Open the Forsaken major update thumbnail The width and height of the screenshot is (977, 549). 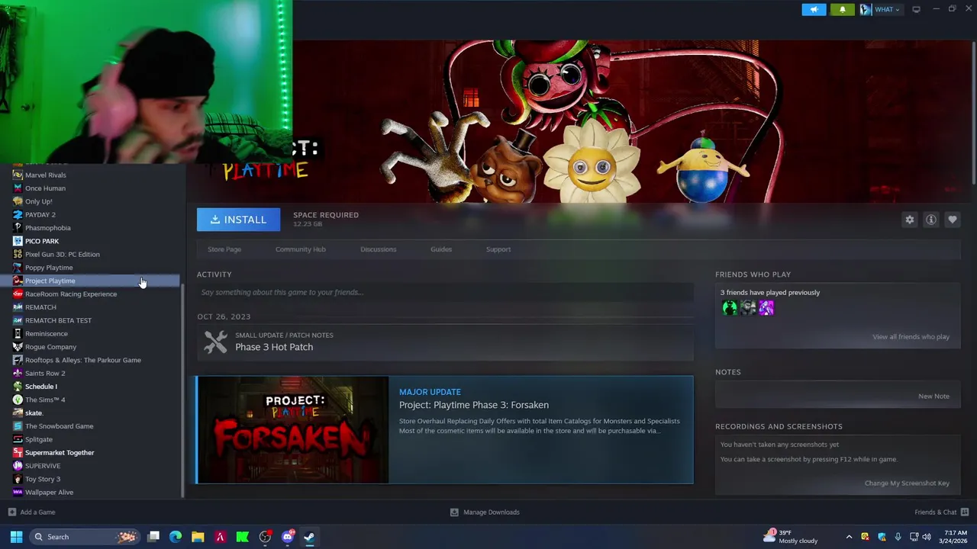click(x=293, y=430)
